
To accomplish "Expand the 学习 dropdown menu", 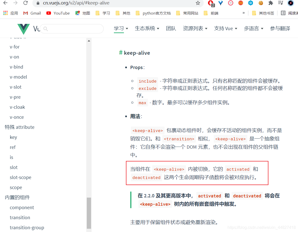I will tap(121, 29).
